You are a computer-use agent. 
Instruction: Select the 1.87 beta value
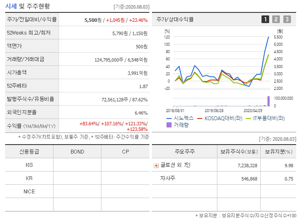[143, 86]
